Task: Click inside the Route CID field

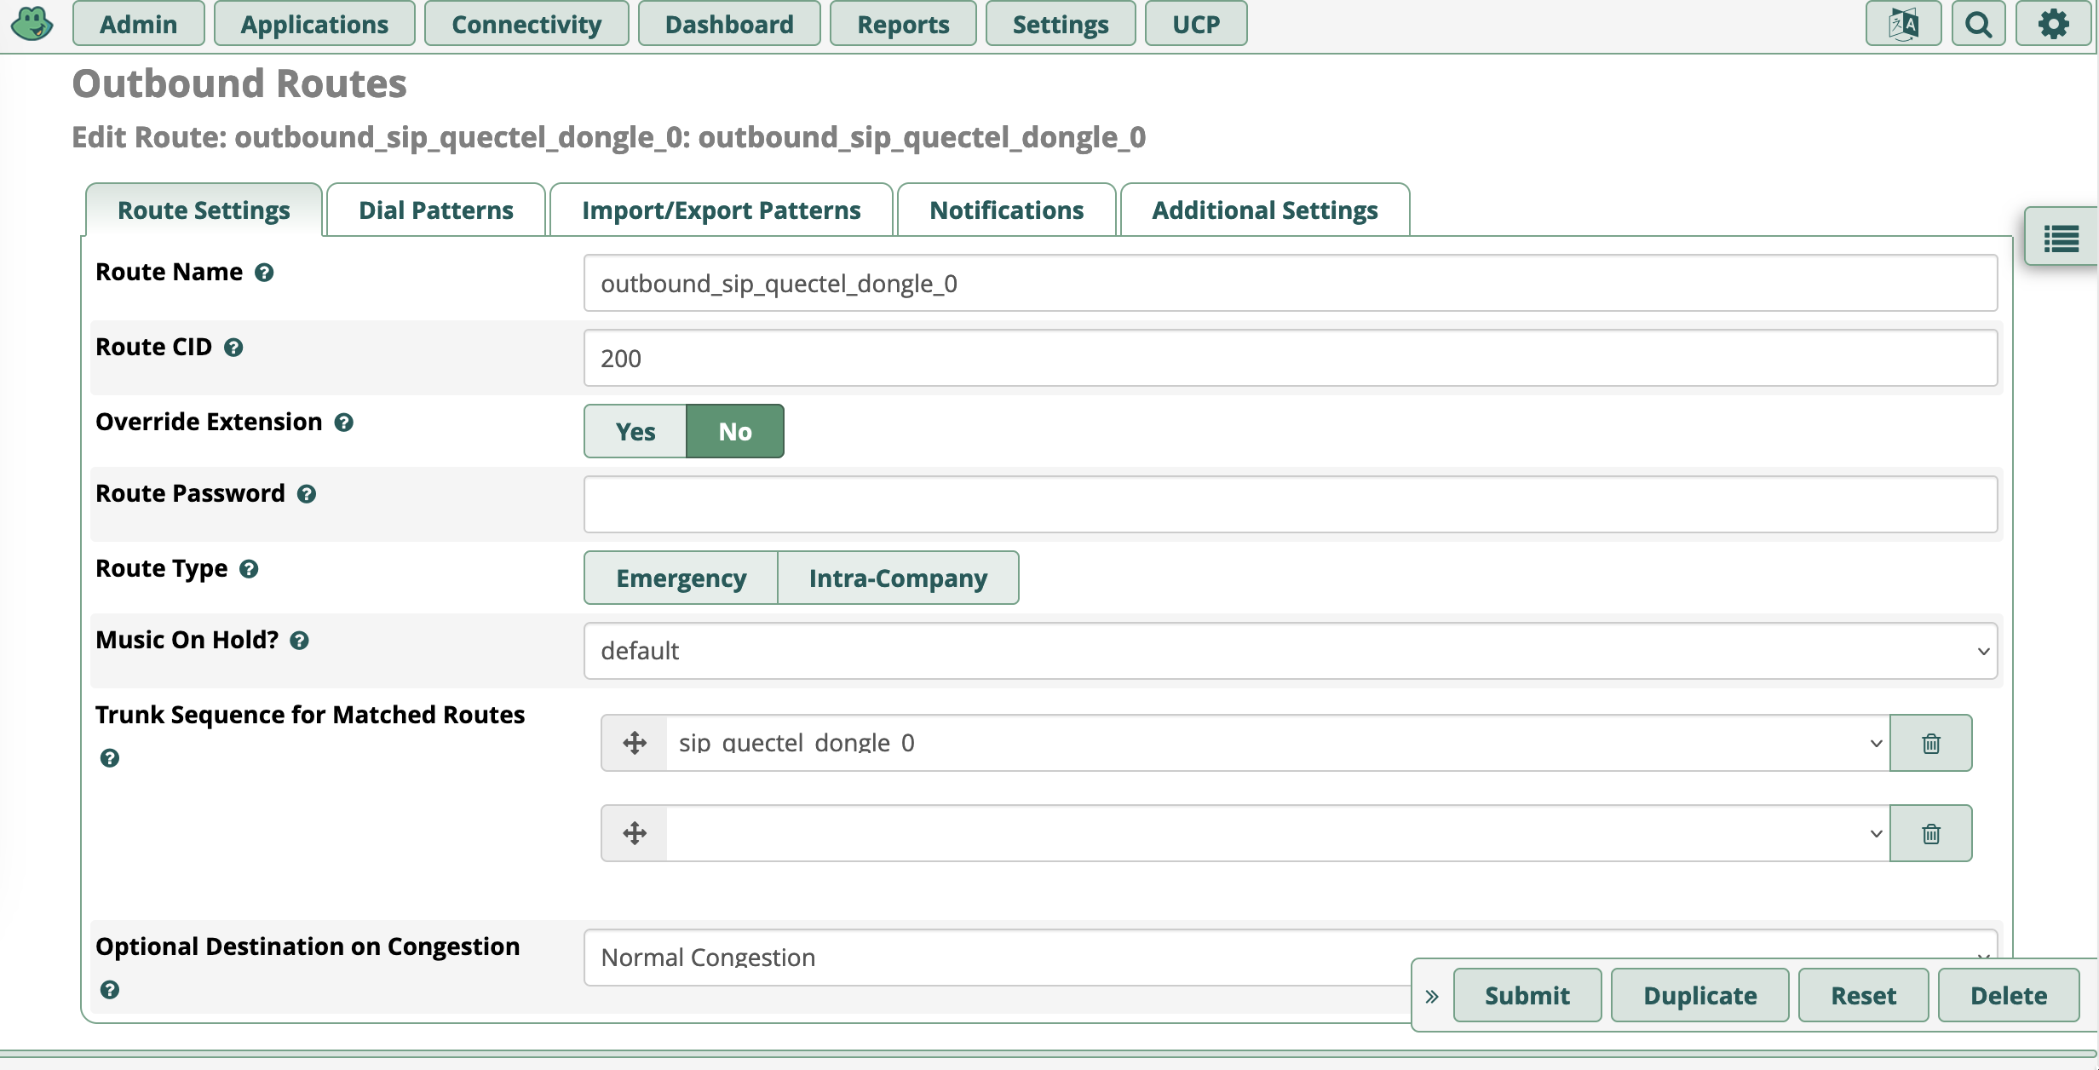Action: click(1022, 358)
